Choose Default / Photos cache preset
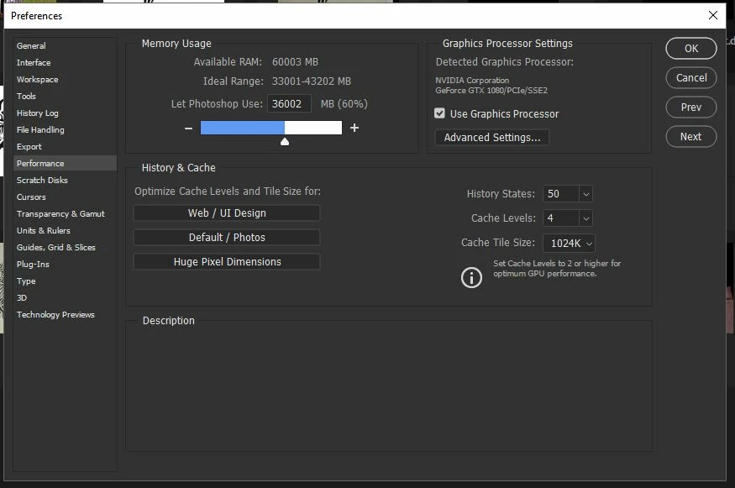735x488 pixels. [x=227, y=237]
